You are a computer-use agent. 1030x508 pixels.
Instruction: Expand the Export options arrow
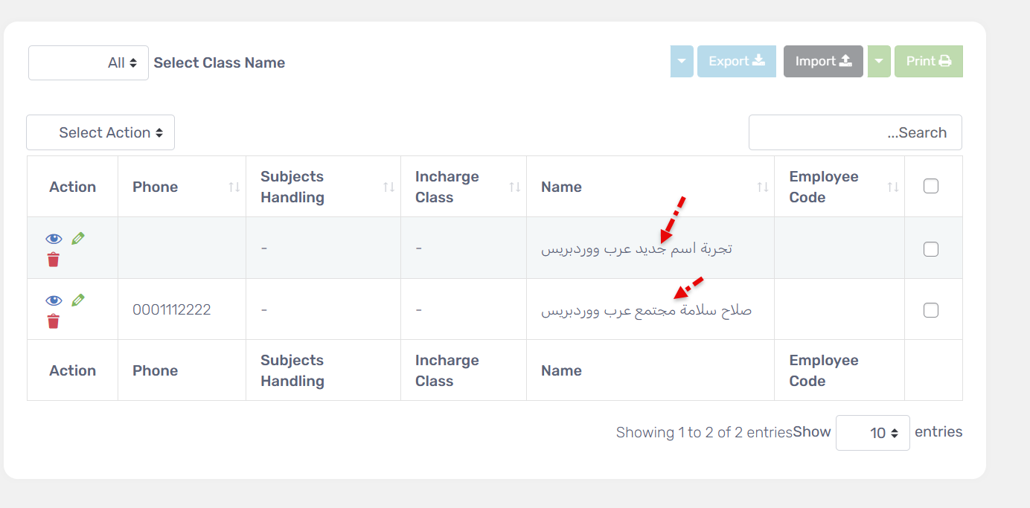click(x=682, y=61)
